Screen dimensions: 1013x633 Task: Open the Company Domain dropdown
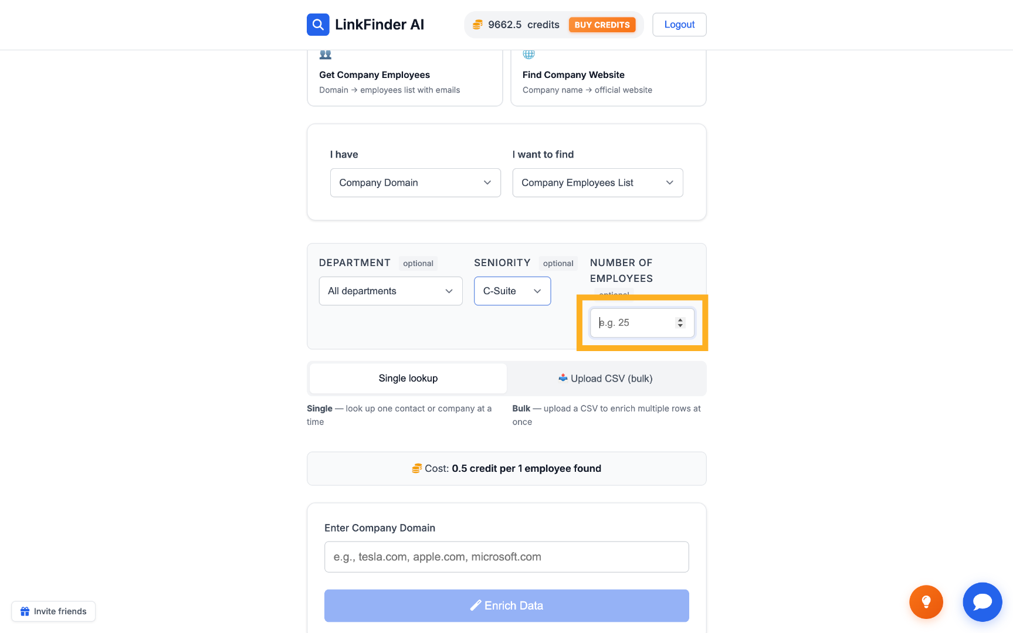(x=415, y=183)
